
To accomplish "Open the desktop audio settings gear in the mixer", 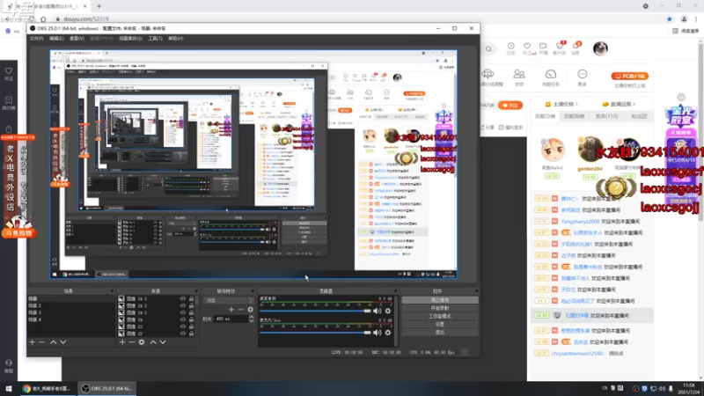I will tap(388, 311).
